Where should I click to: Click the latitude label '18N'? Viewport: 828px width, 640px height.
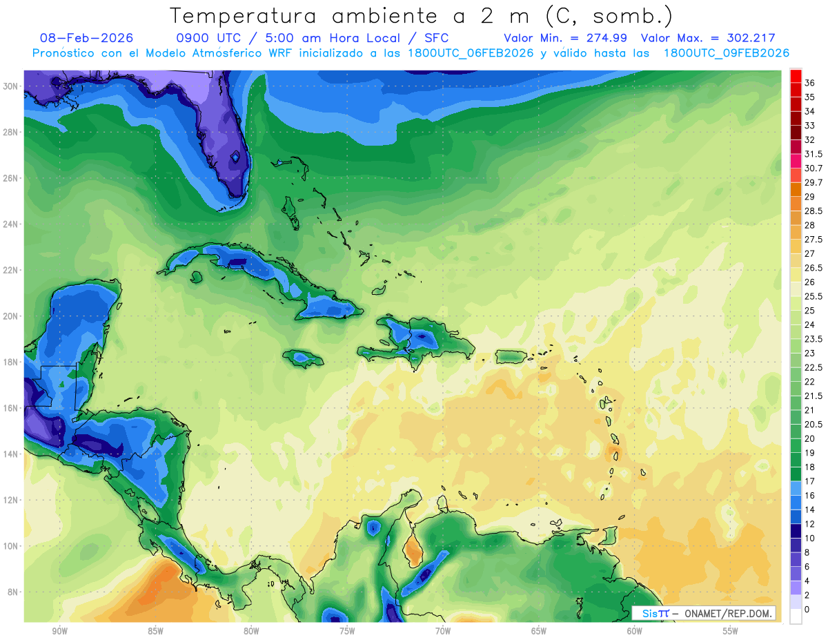(x=11, y=362)
